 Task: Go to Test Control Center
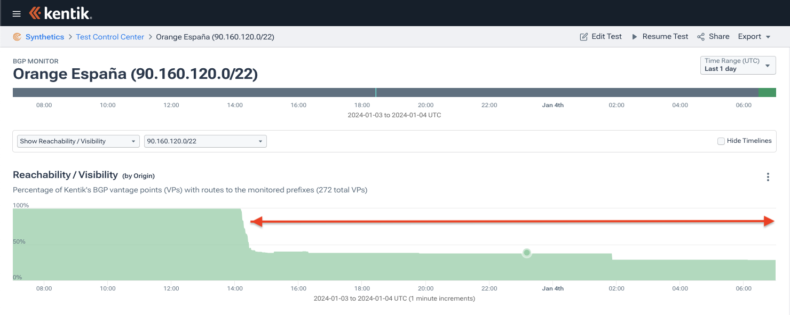pyautogui.click(x=110, y=37)
